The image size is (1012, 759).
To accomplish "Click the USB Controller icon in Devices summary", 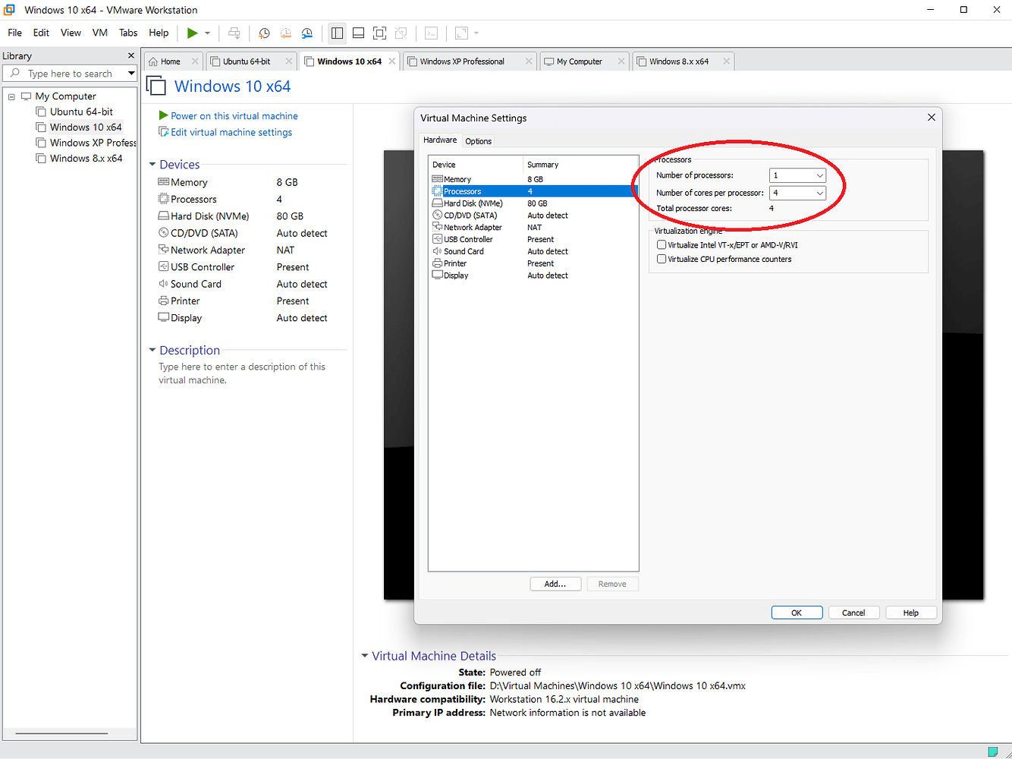I will [x=163, y=266].
